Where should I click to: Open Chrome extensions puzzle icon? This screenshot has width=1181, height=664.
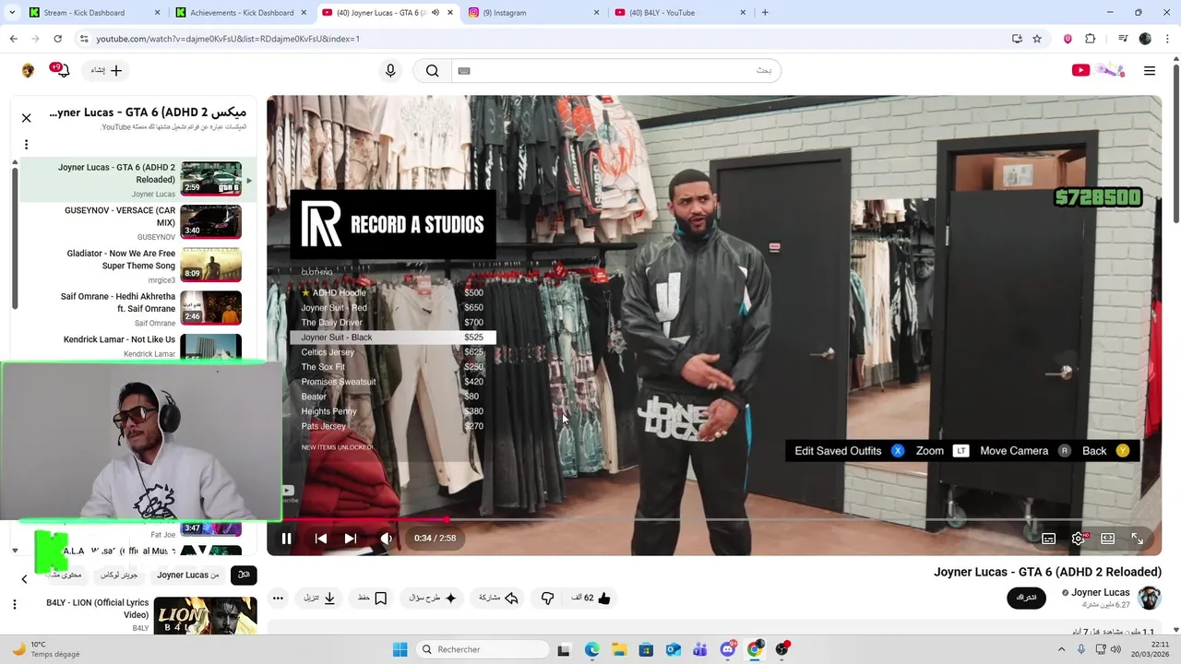point(1091,39)
